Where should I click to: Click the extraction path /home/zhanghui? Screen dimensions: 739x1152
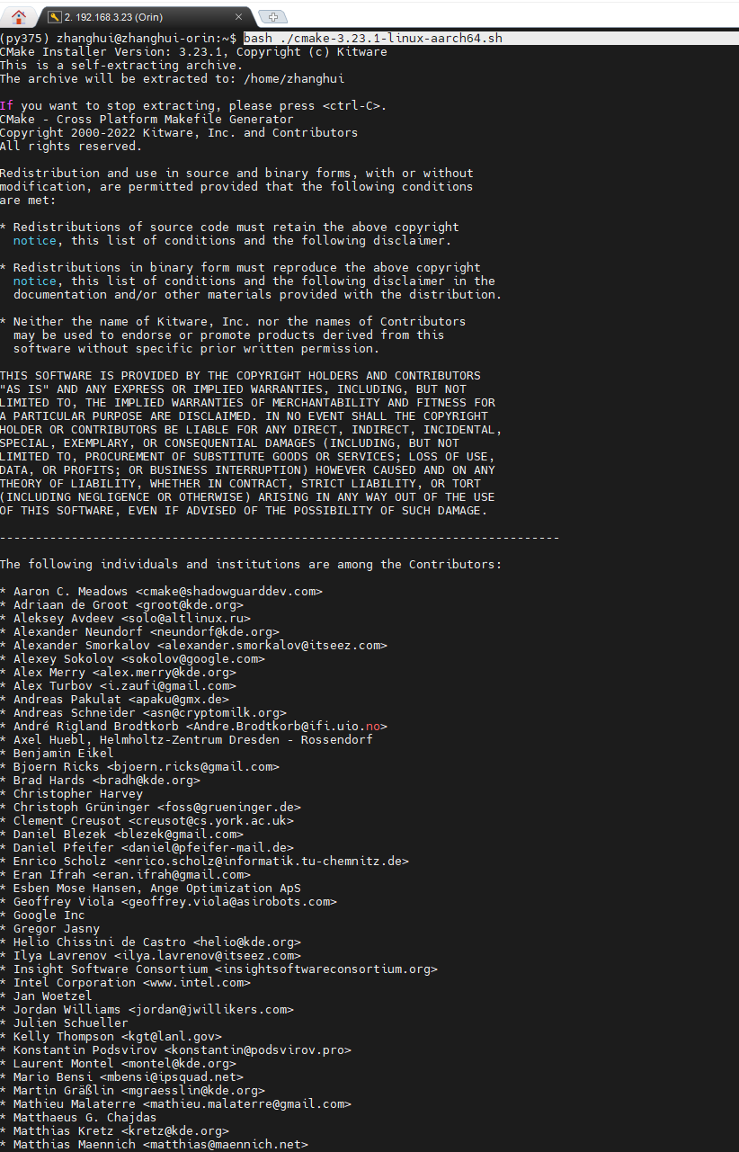(293, 79)
